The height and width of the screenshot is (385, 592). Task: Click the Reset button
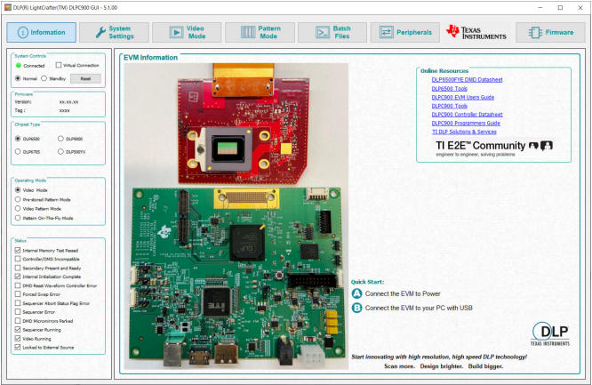point(85,78)
